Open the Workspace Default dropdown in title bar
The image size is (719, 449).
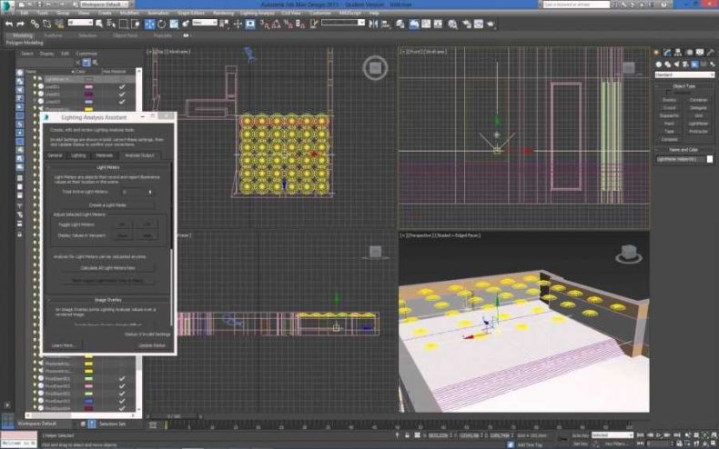[x=105, y=5]
